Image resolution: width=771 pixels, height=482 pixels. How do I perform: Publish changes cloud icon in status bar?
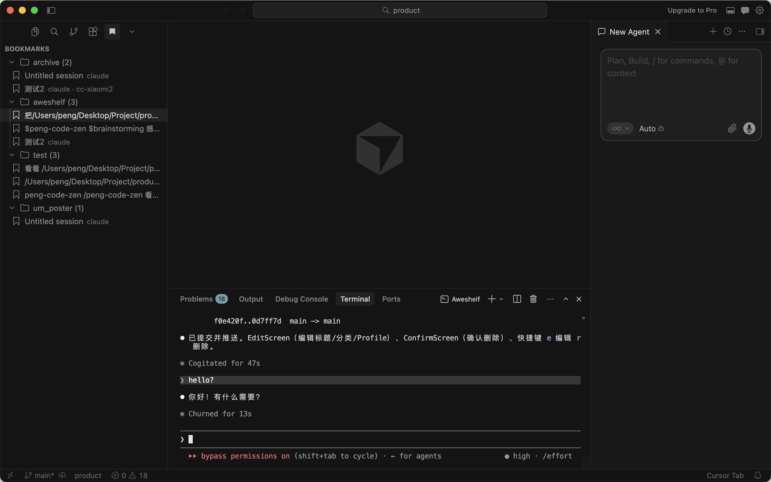pyautogui.click(x=62, y=475)
